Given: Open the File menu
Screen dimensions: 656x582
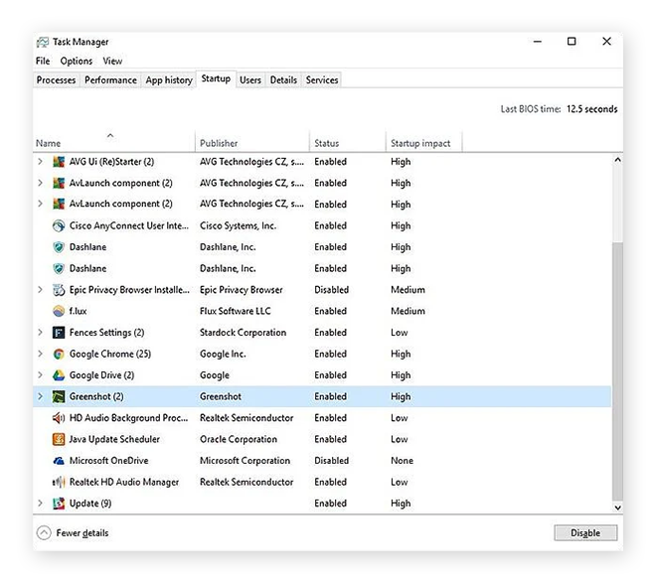Looking at the screenshot, I should tap(43, 61).
